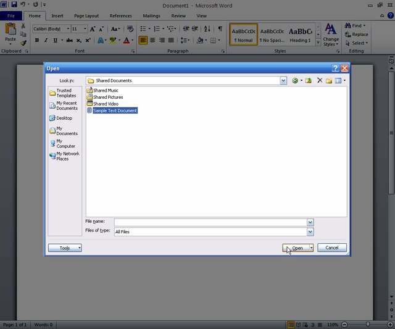
Task: Click the Numbering list icon
Action: click(x=157, y=29)
